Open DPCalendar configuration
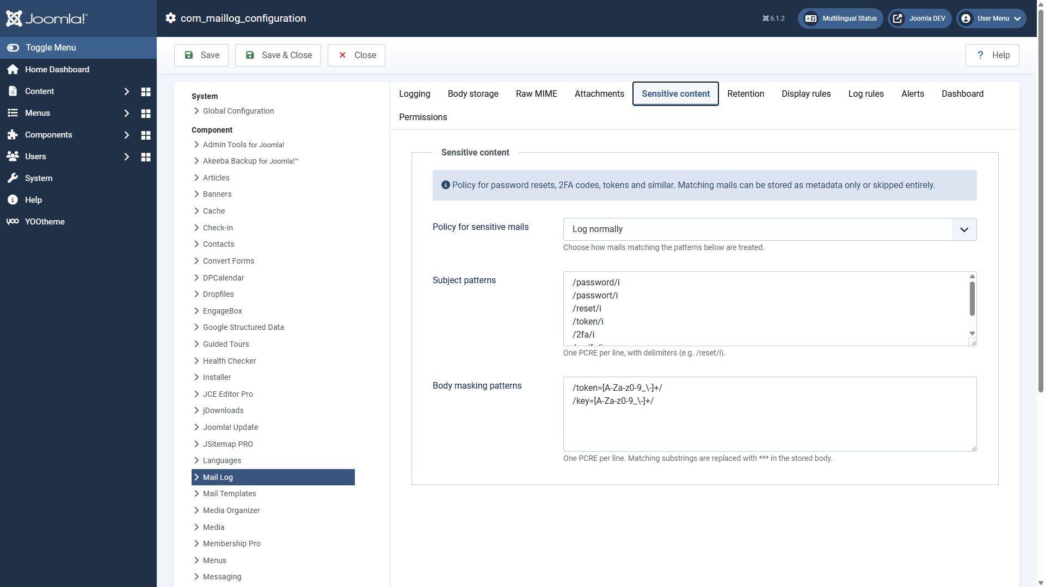 pyautogui.click(x=223, y=278)
